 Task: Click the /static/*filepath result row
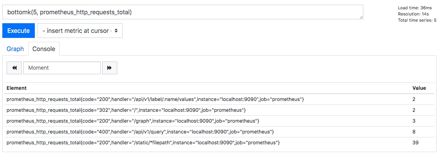(219, 142)
